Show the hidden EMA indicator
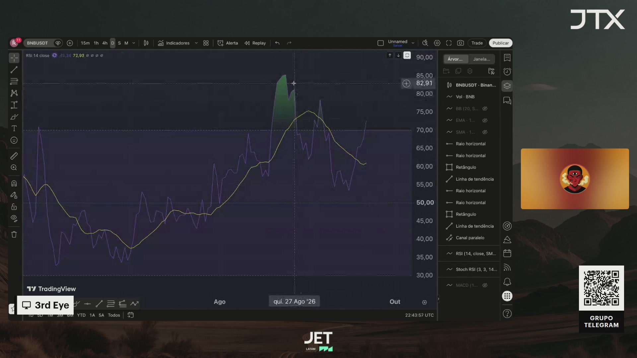The image size is (637, 358). [x=485, y=120]
